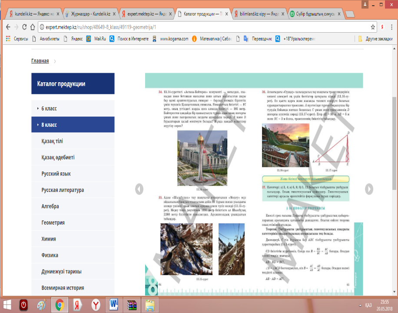Go to Главная breadcrumb link

[x=40, y=61]
